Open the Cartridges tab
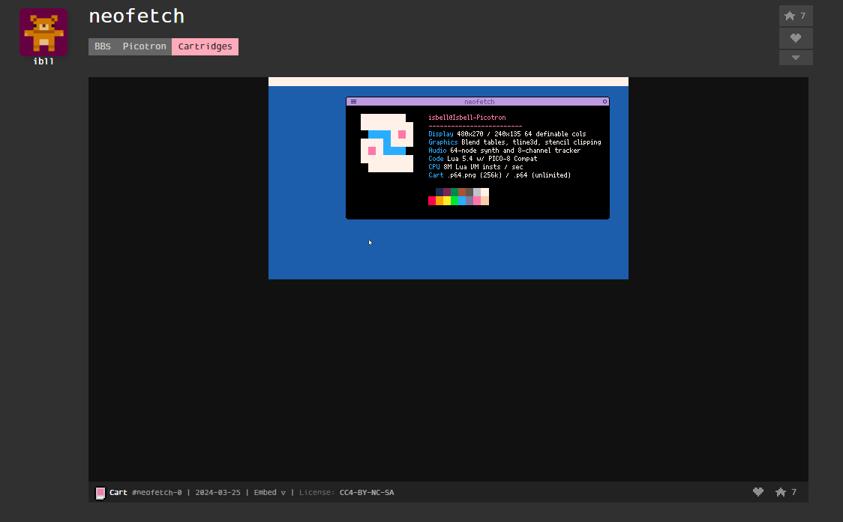 [205, 46]
